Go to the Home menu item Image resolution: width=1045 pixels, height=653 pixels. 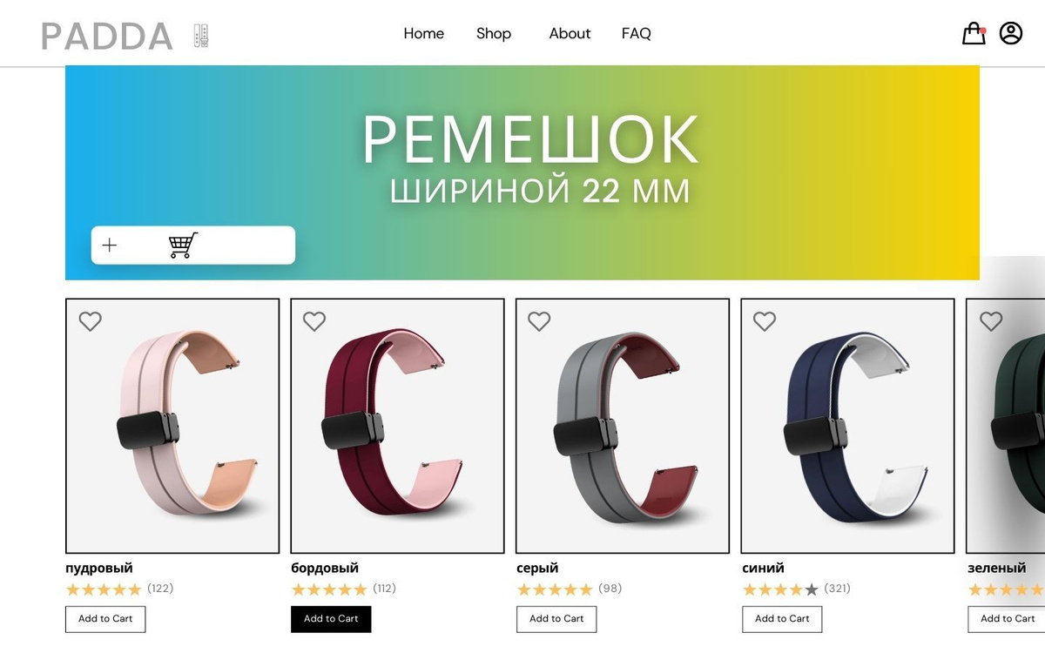[x=424, y=33]
